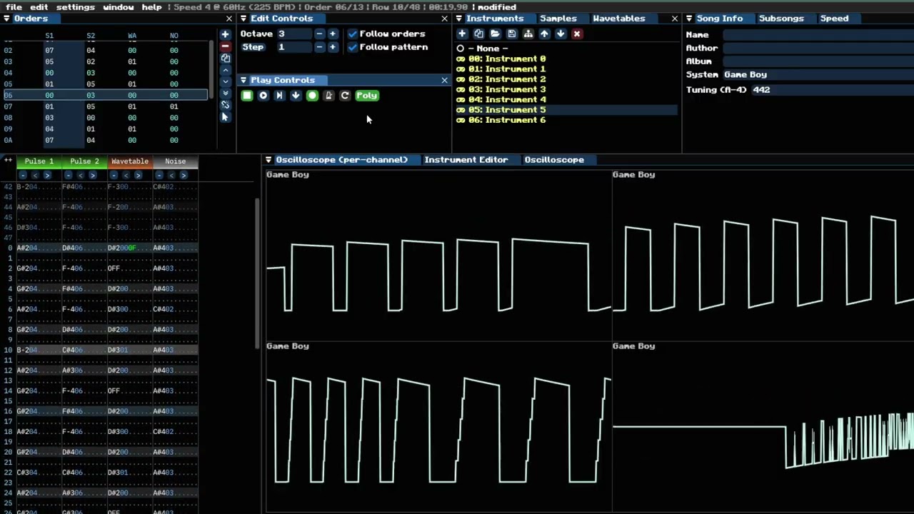
Task: Start playback with the play icon
Action: click(x=263, y=96)
